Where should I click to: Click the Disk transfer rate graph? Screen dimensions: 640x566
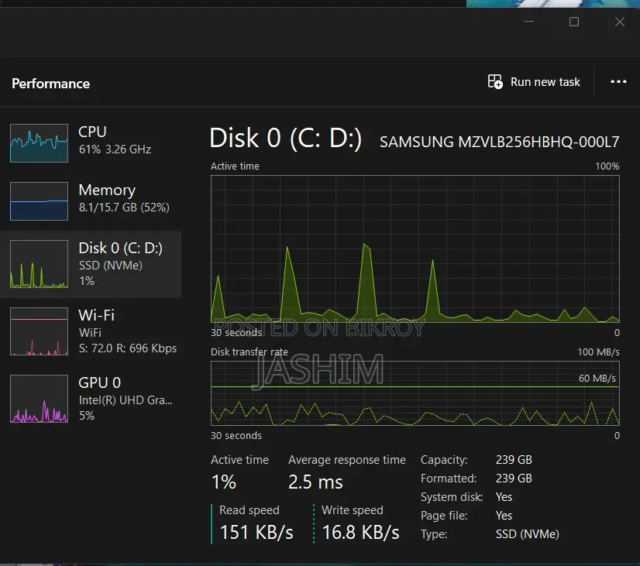pyautogui.click(x=415, y=393)
